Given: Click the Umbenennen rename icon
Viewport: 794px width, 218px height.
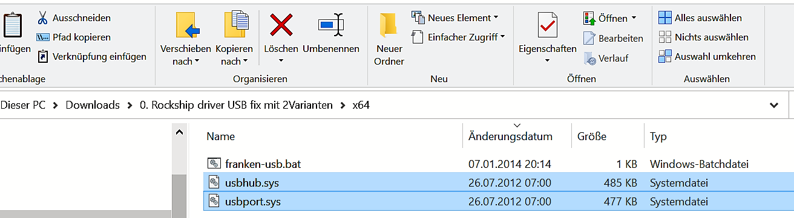Looking at the screenshot, I should coord(331,25).
